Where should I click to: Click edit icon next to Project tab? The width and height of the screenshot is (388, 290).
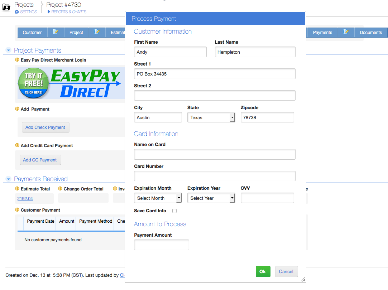(97, 32)
